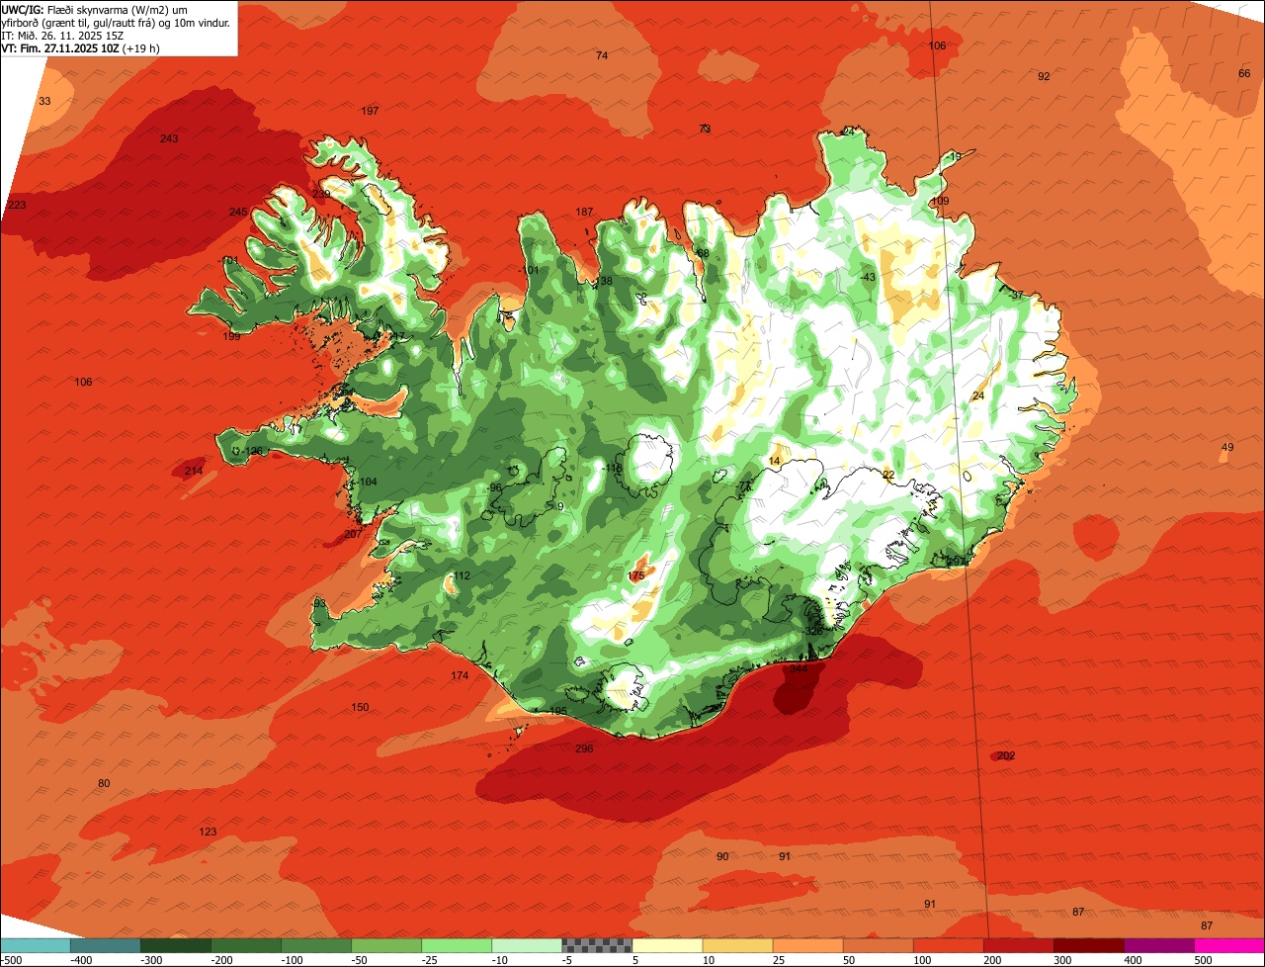
Task: Click the map value 344
Action: click(x=799, y=669)
